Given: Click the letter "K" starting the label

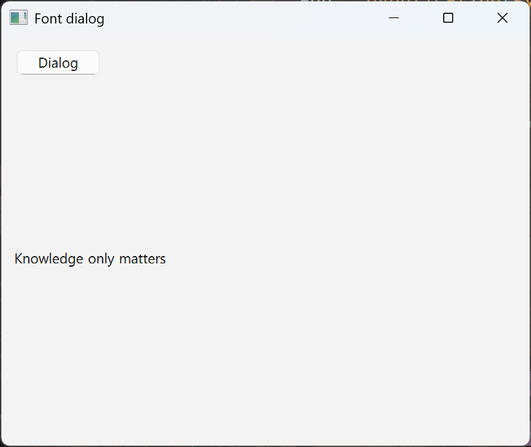Looking at the screenshot, I should (x=18, y=259).
